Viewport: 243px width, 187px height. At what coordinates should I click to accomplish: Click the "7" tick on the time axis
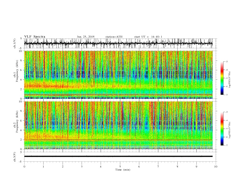pos(158,167)
